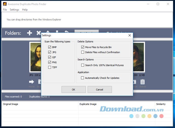
Task: Uncheck the BMP file type
Action: tap(49, 47)
